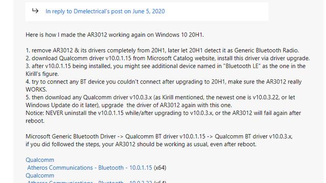Open the second Qualcomm link
Screen dimensions: 326x183
40,175
